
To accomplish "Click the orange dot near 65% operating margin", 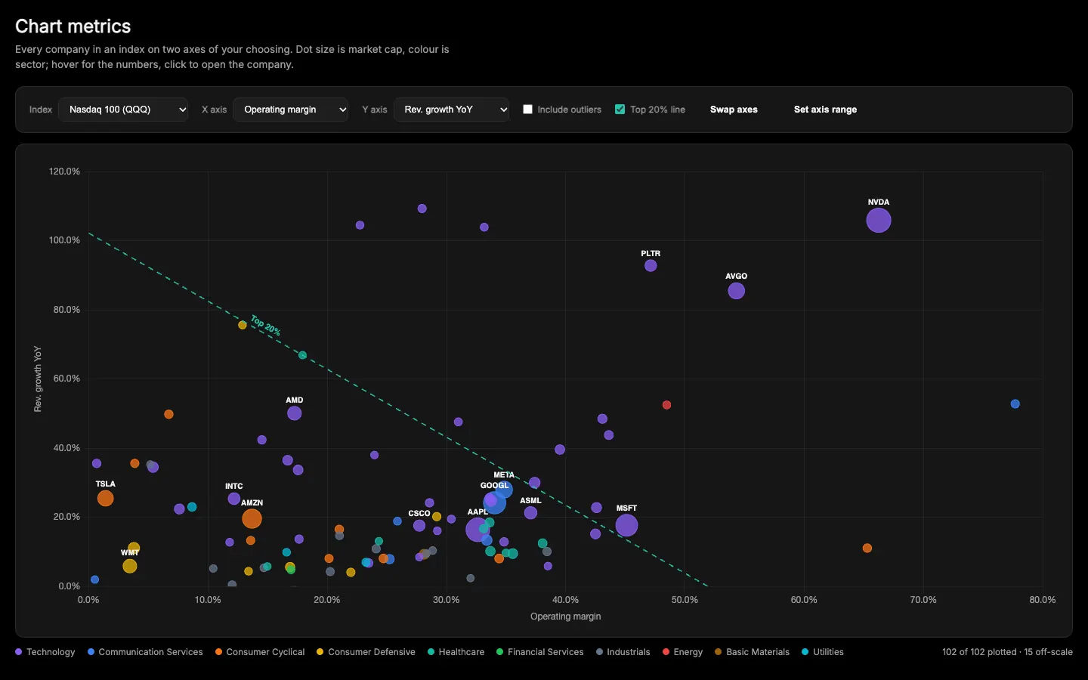I will tap(867, 549).
